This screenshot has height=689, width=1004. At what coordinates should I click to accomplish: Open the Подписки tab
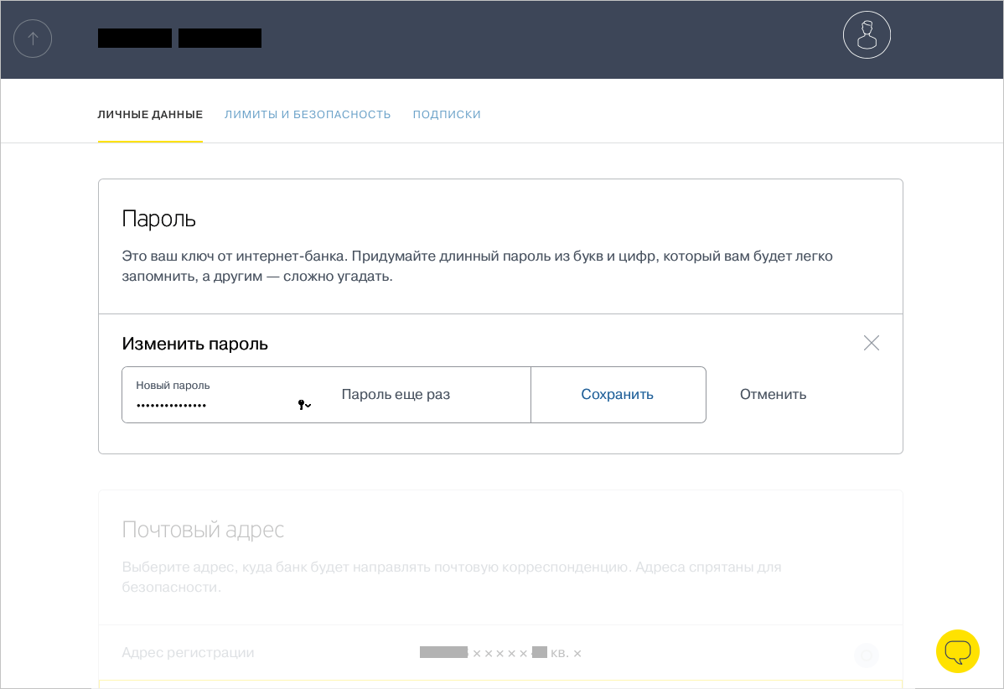447,115
